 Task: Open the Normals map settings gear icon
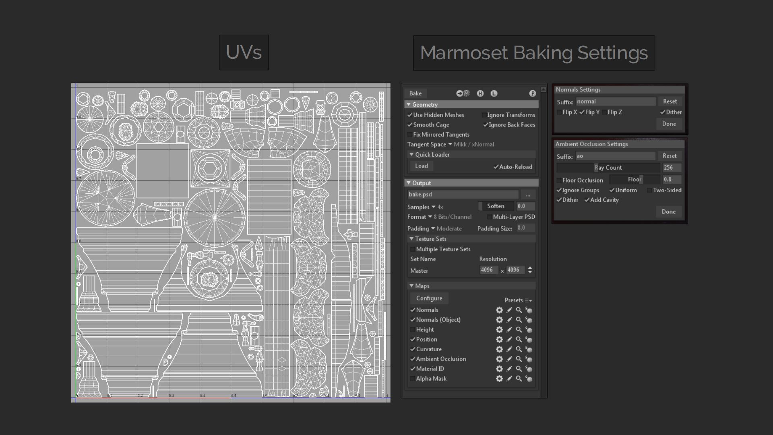[x=499, y=310]
